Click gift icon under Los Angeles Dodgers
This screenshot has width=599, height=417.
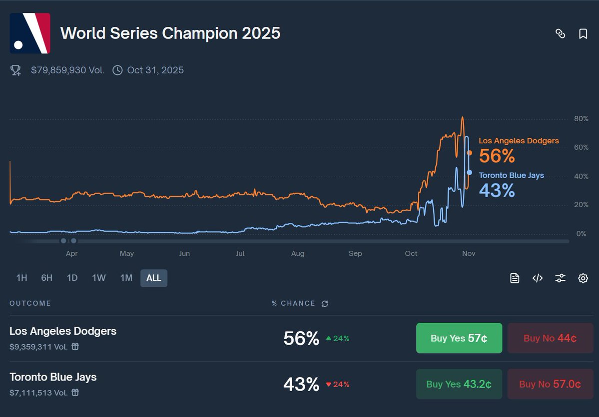pyautogui.click(x=75, y=347)
